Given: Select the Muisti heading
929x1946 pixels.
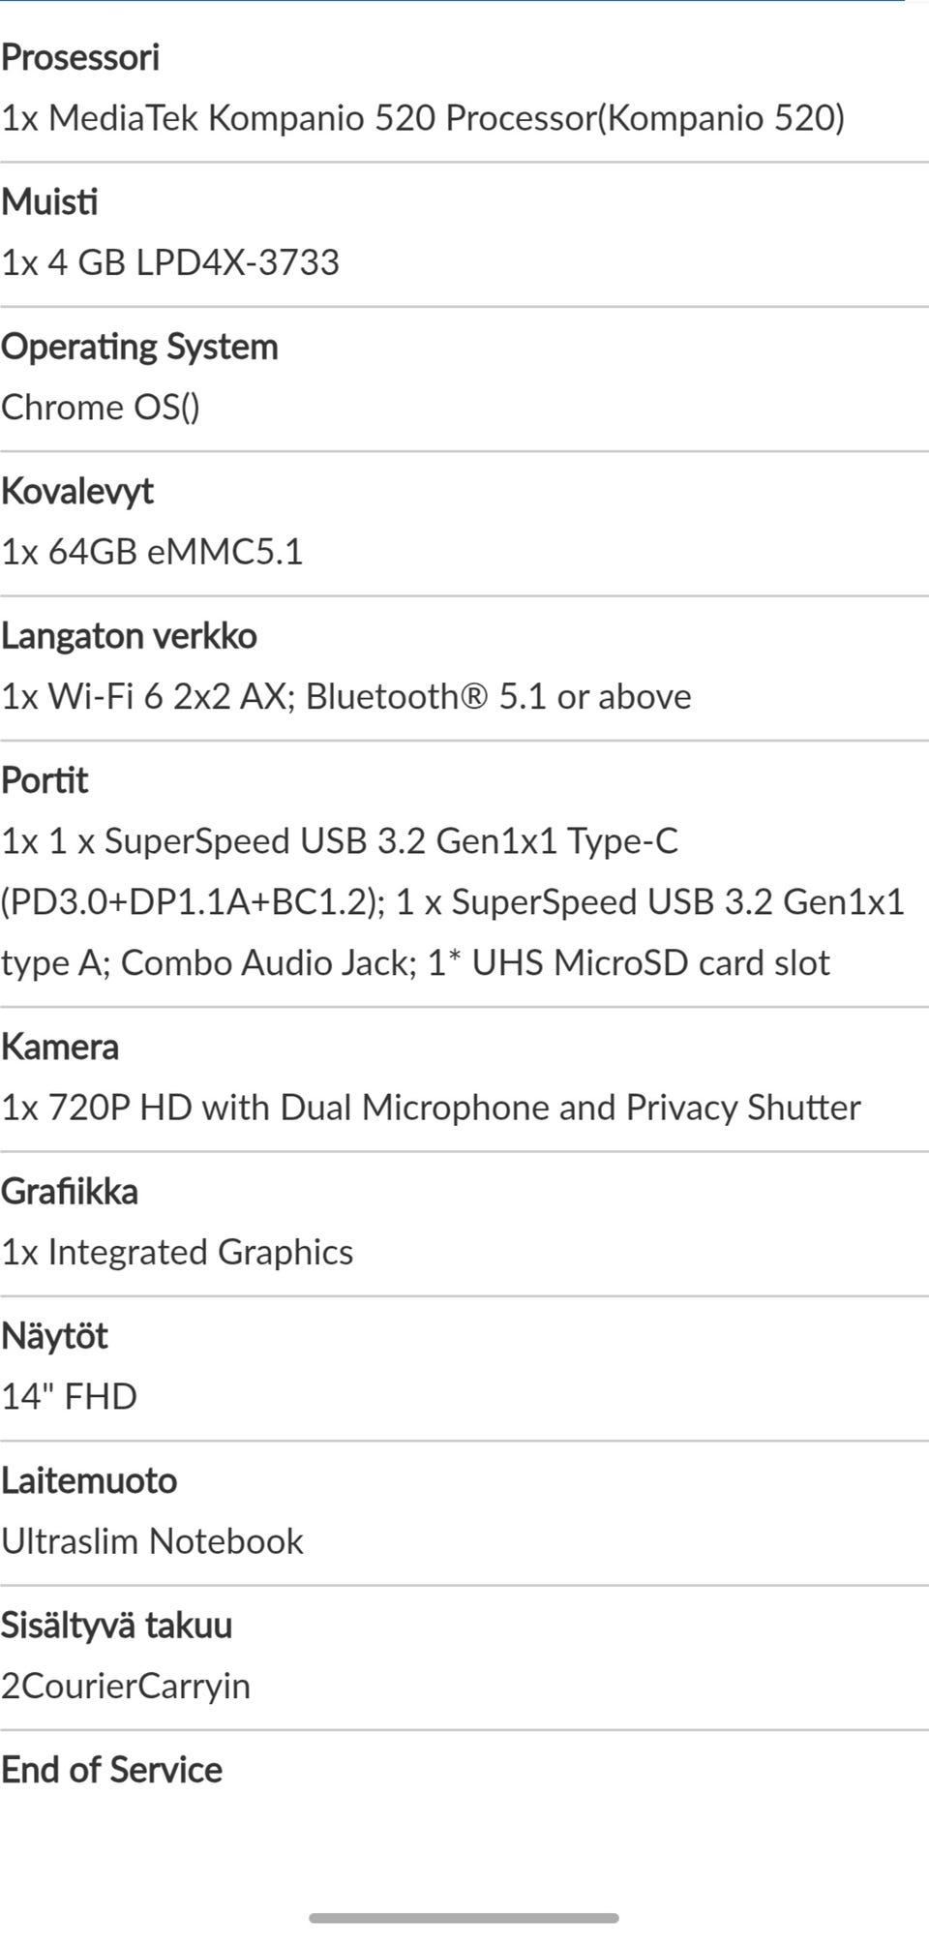Looking at the screenshot, I should pos(49,202).
